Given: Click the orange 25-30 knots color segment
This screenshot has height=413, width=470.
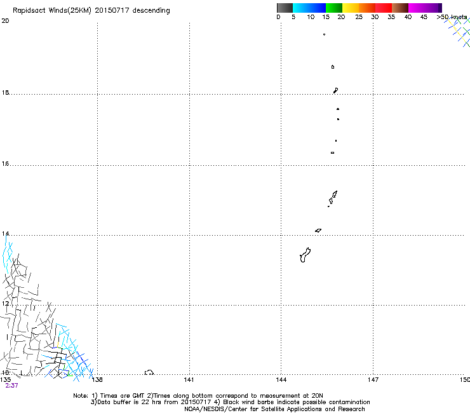Looking at the screenshot, I should point(367,8).
